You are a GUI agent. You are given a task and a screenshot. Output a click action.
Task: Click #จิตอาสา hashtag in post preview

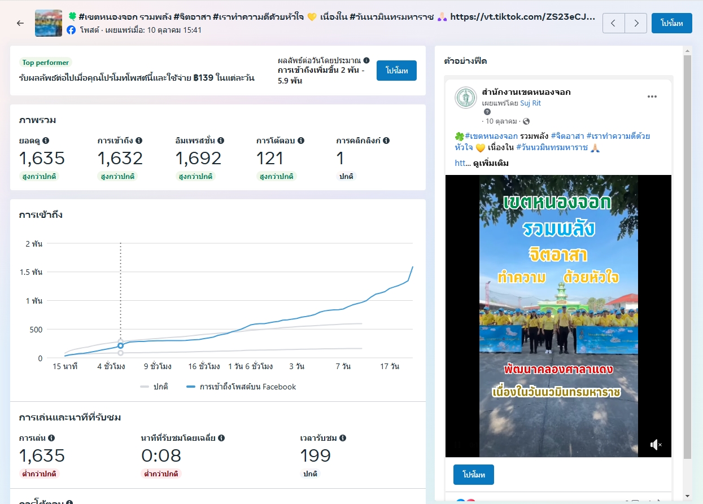point(567,136)
